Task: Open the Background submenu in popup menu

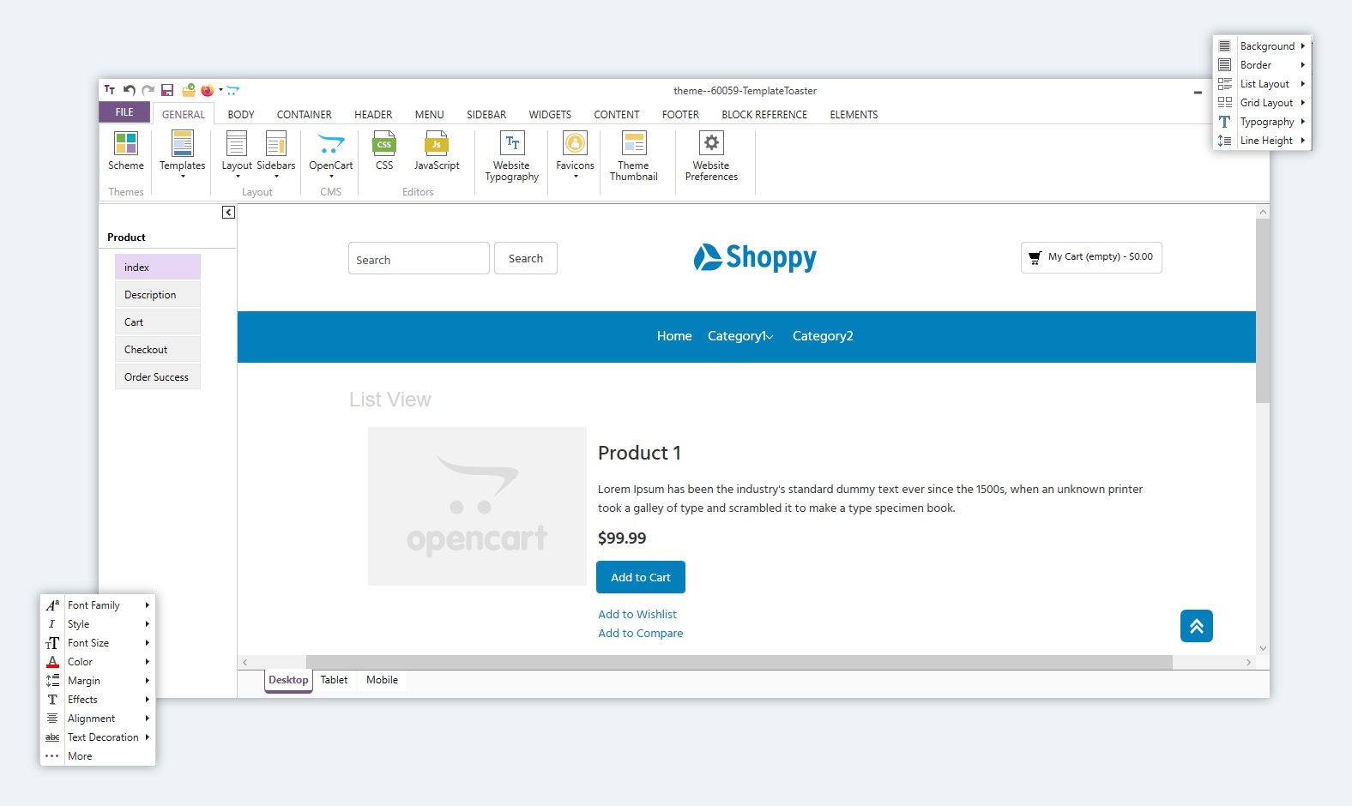Action: 1262,46
